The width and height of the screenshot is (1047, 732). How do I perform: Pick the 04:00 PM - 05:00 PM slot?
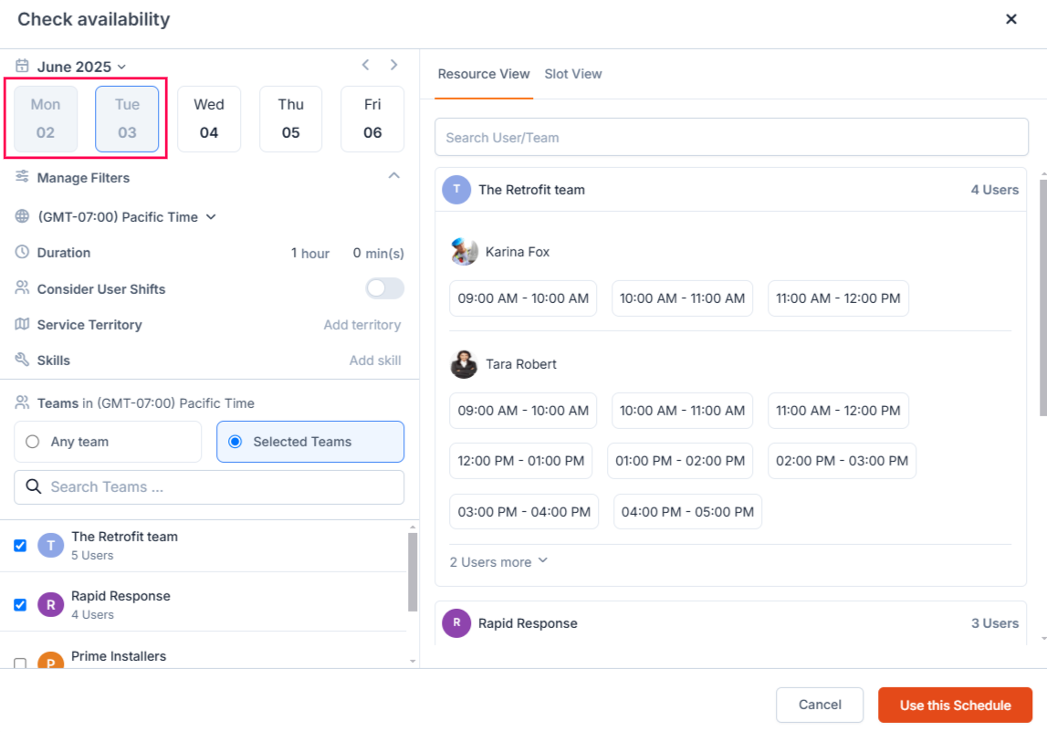point(687,512)
